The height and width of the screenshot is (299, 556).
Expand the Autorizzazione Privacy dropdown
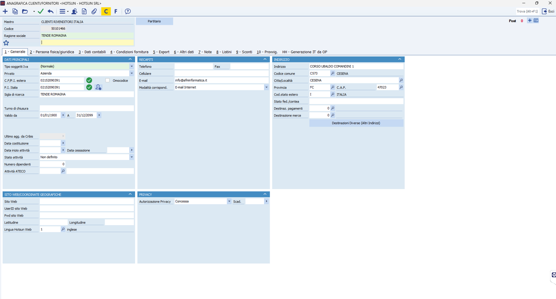point(229,202)
